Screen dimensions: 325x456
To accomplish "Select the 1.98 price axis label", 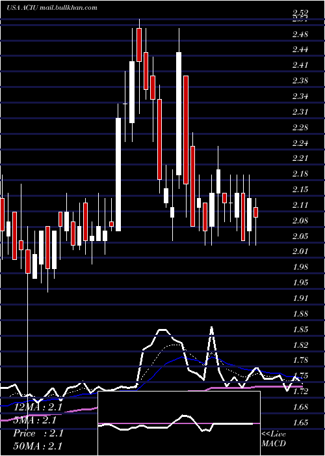I will [300, 267].
